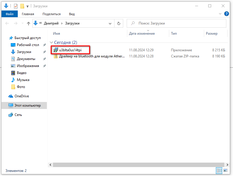Collapse the Сегодня file group
The height and width of the screenshot is (176, 233).
coord(52,43)
